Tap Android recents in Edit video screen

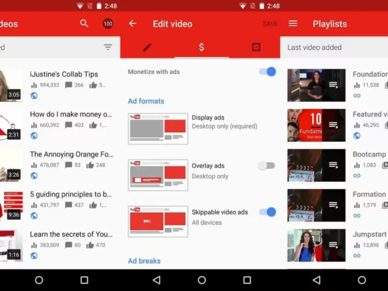point(247,280)
